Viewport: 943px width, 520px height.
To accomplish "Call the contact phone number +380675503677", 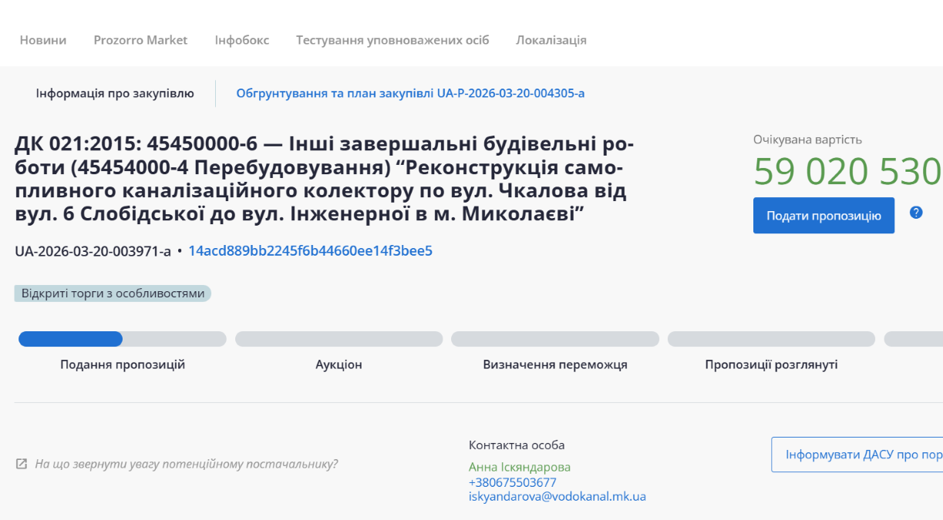I will [512, 482].
